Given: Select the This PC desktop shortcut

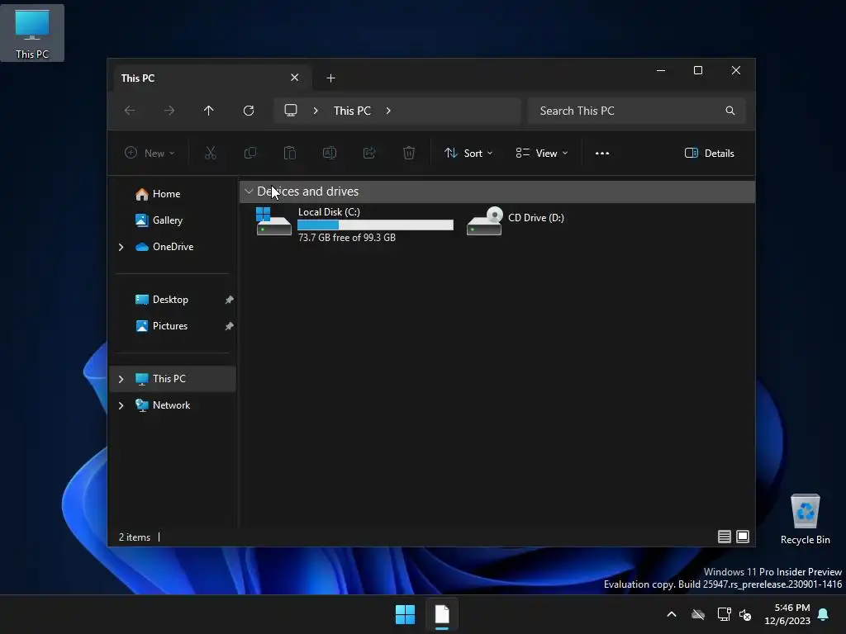Looking at the screenshot, I should pos(32,33).
